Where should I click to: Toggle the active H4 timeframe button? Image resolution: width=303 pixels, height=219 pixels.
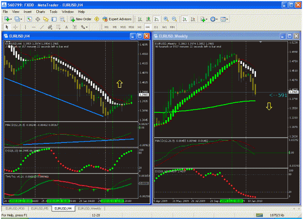[148, 27]
